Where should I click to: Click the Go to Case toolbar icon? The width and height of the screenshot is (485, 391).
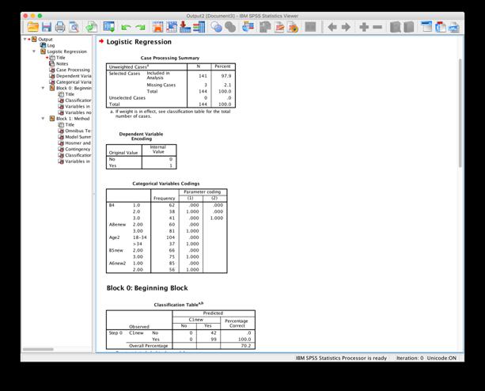click(172, 27)
